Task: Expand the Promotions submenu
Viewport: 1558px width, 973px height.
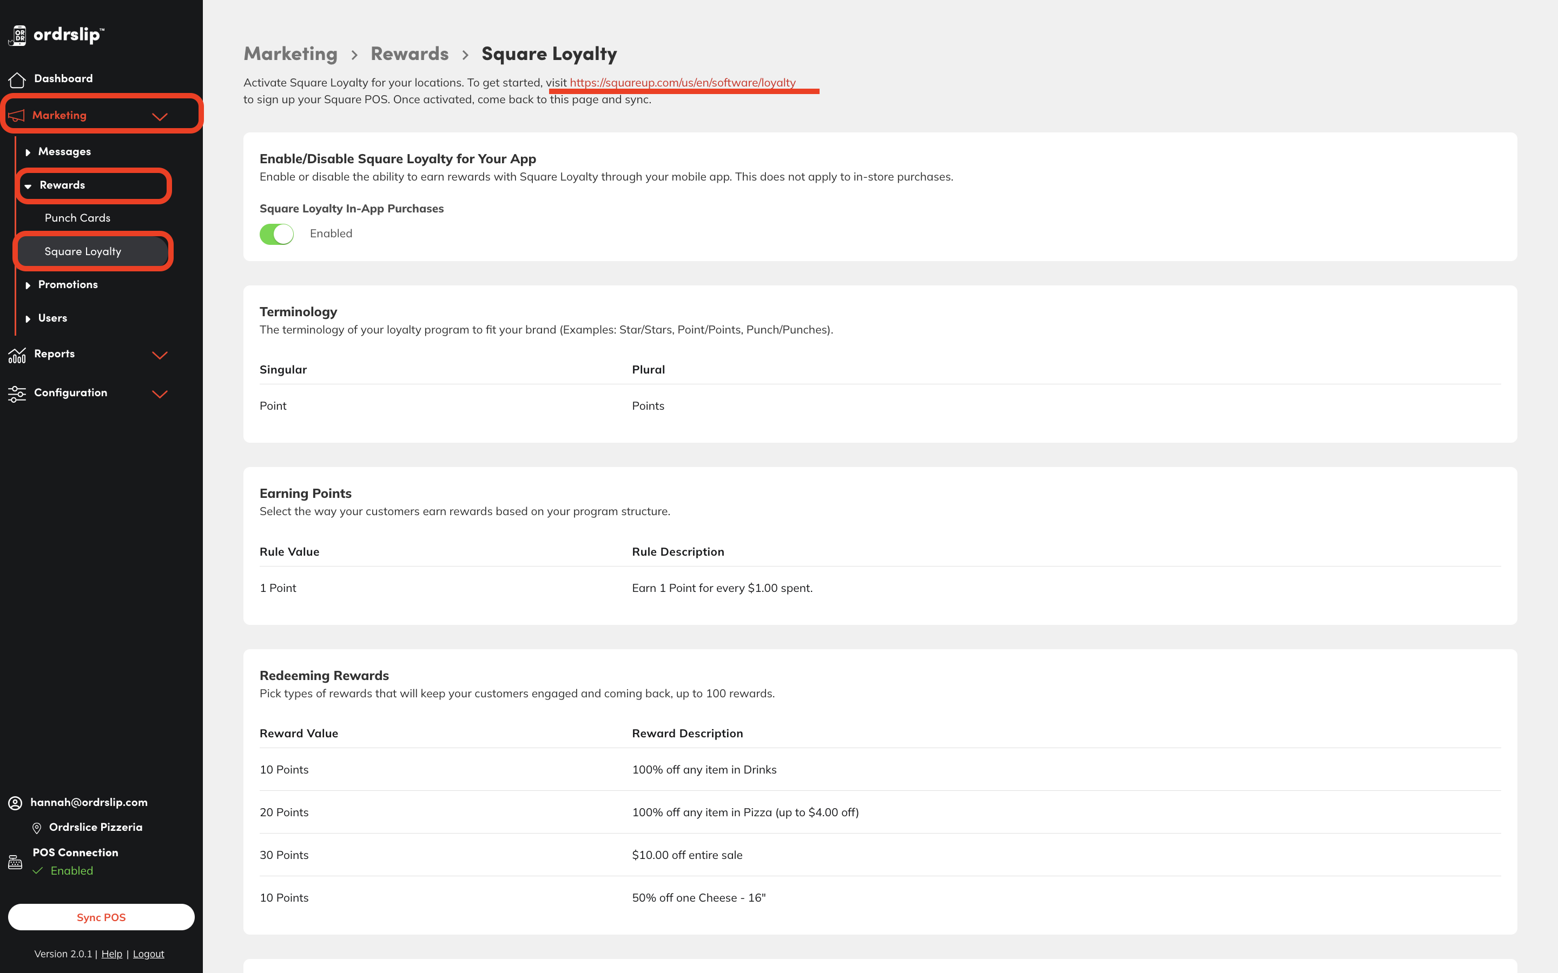Action: coord(68,284)
